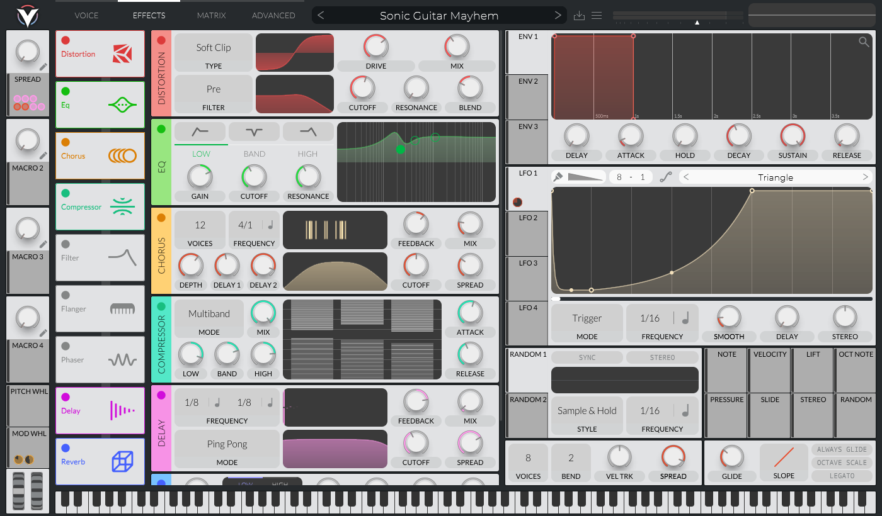
Task: Open the save preset icon
Action: coord(580,15)
